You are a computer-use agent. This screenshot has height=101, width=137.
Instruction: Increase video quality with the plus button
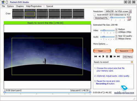[x=116, y=29]
